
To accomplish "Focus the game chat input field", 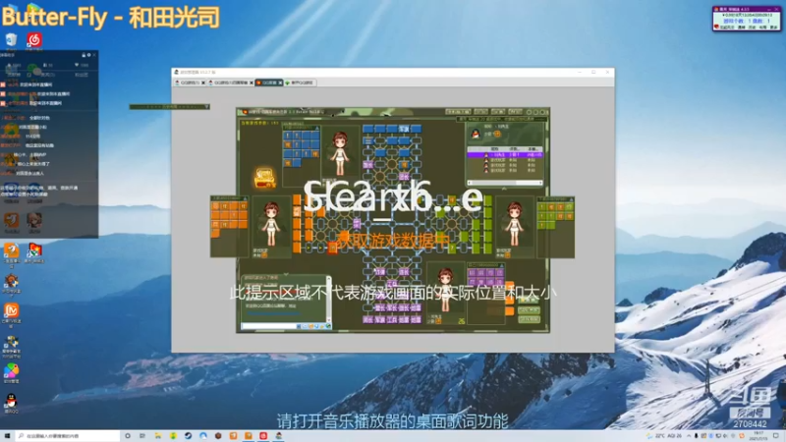I will tap(269, 326).
